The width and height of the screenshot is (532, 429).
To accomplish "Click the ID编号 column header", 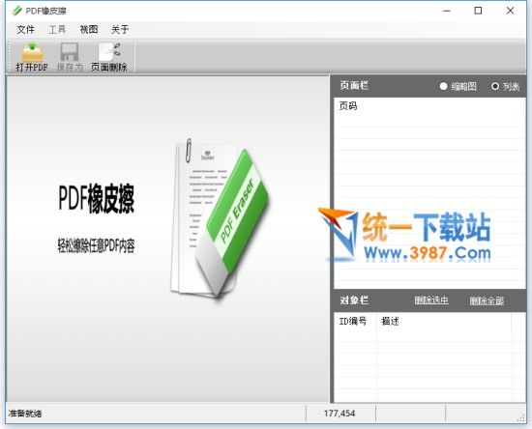I will click(x=353, y=321).
